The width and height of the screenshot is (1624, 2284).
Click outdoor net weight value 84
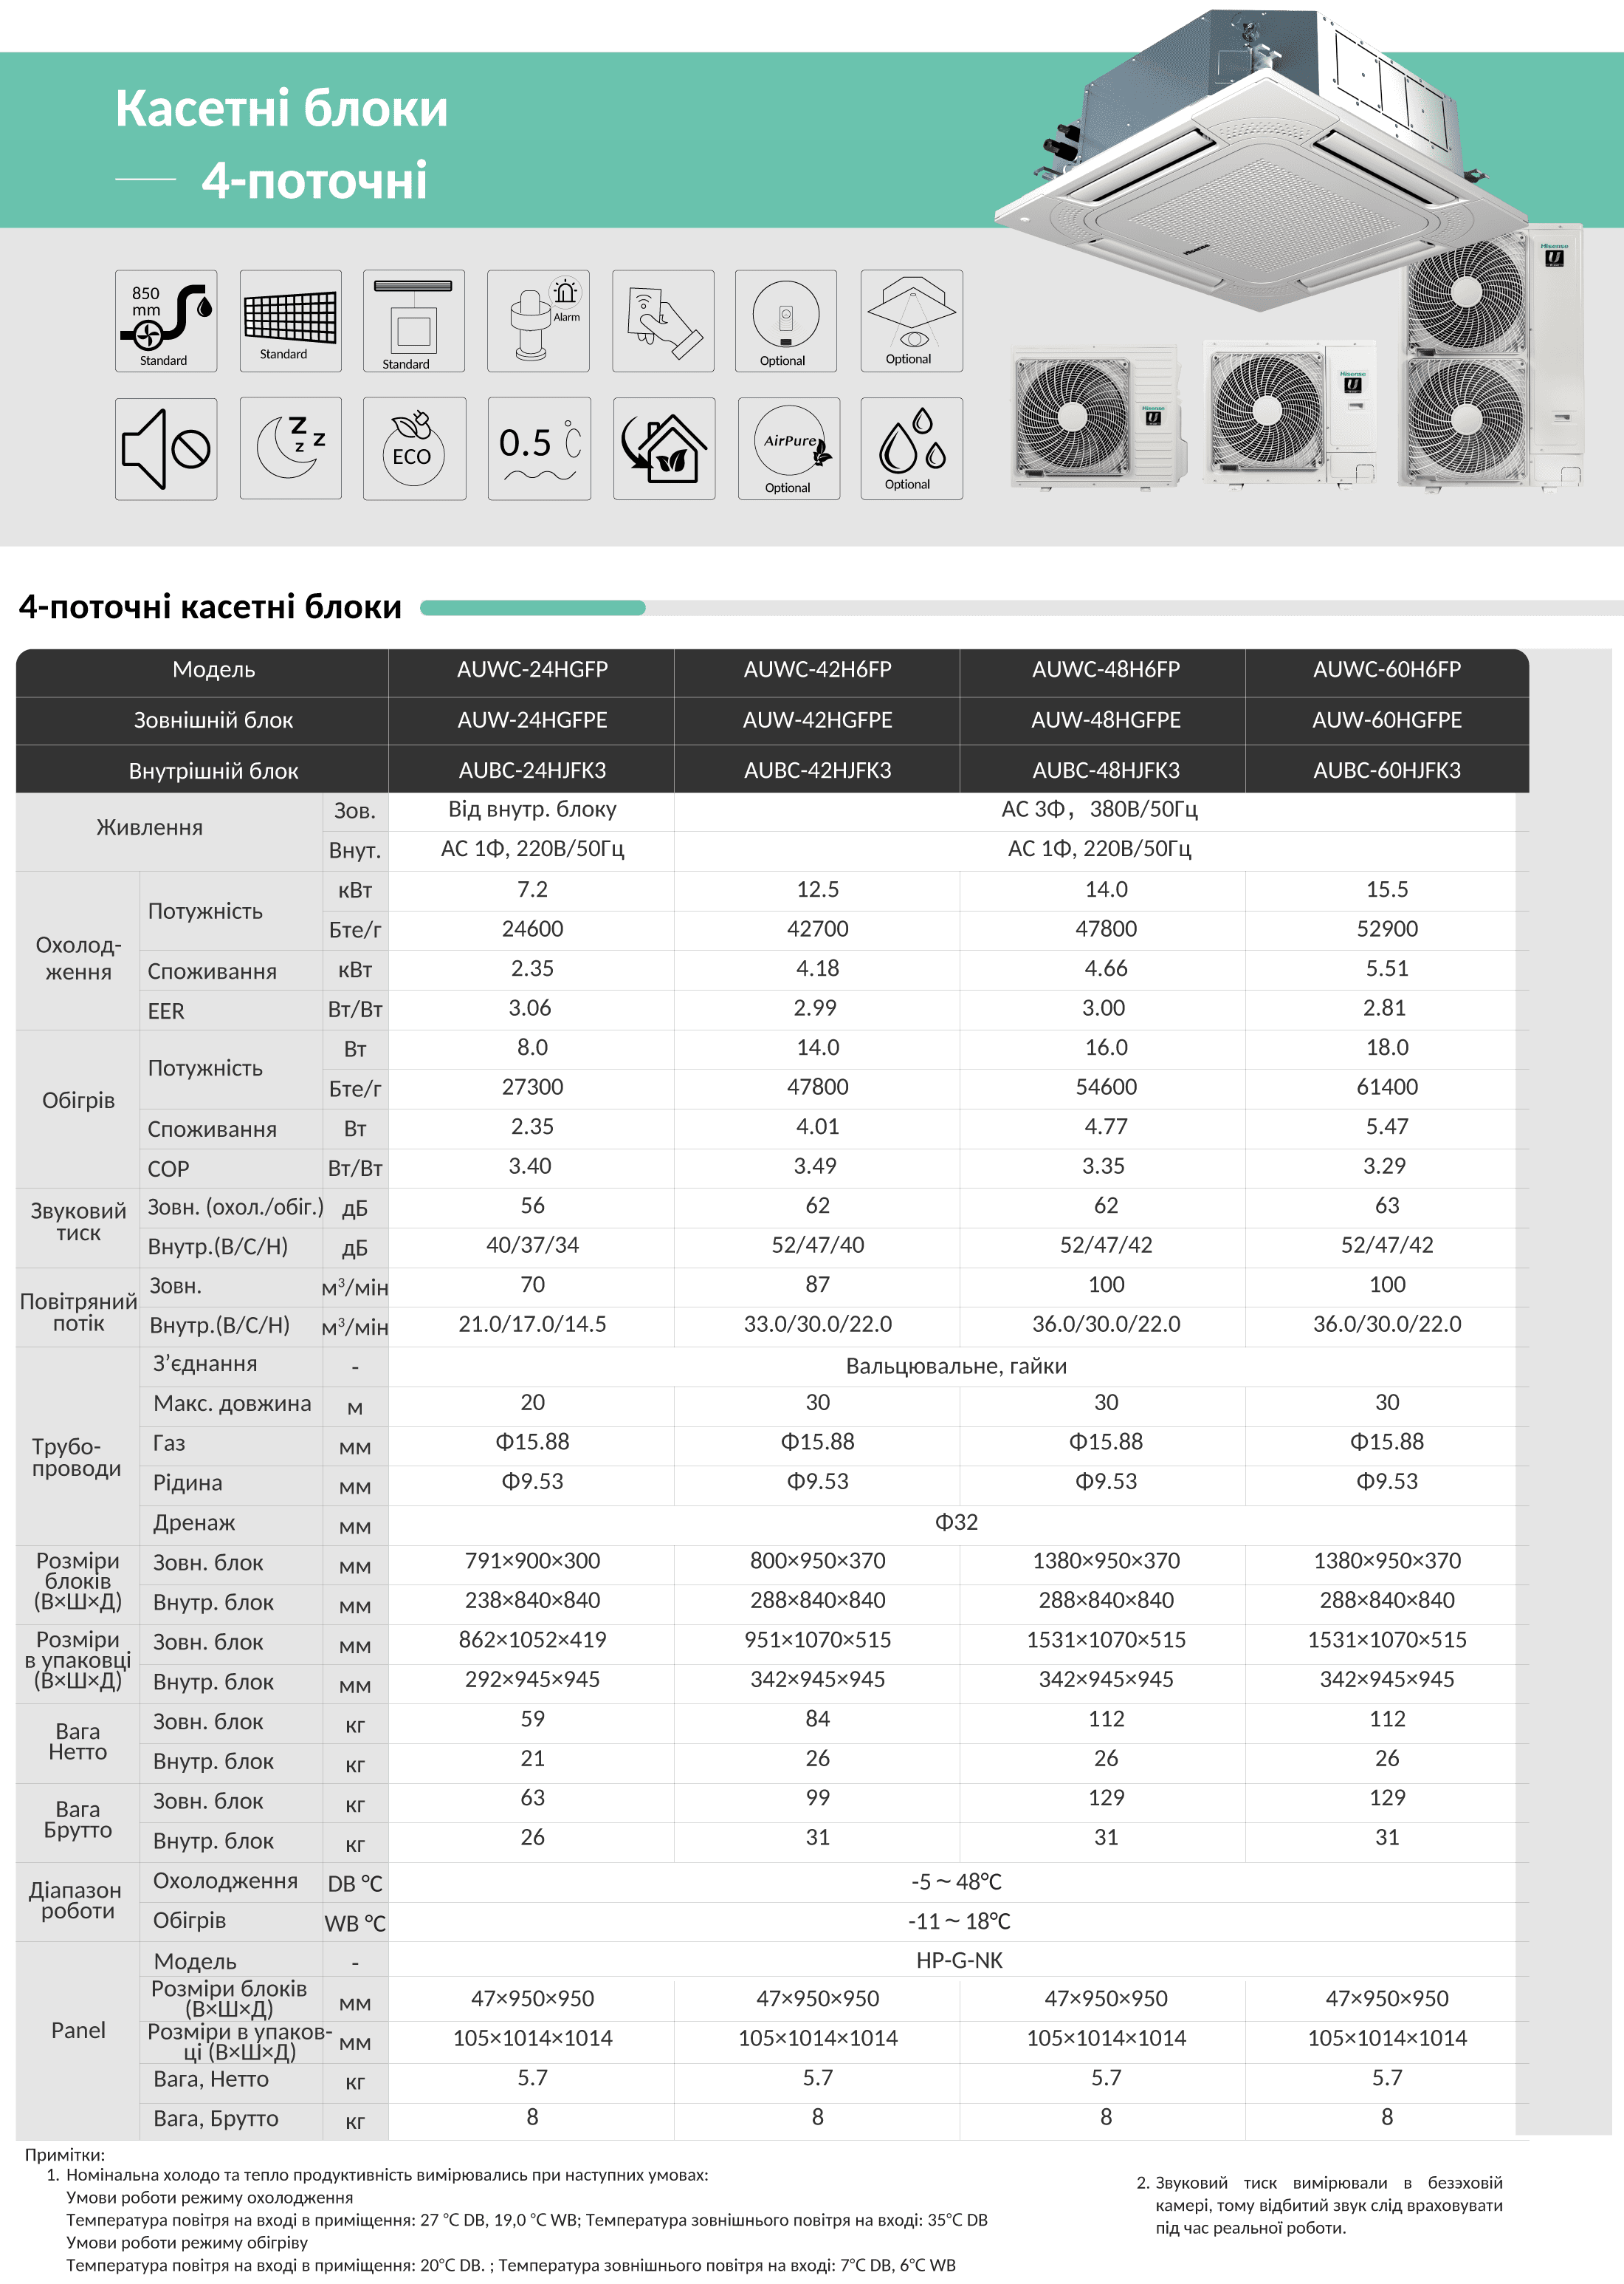click(817, 1719)
